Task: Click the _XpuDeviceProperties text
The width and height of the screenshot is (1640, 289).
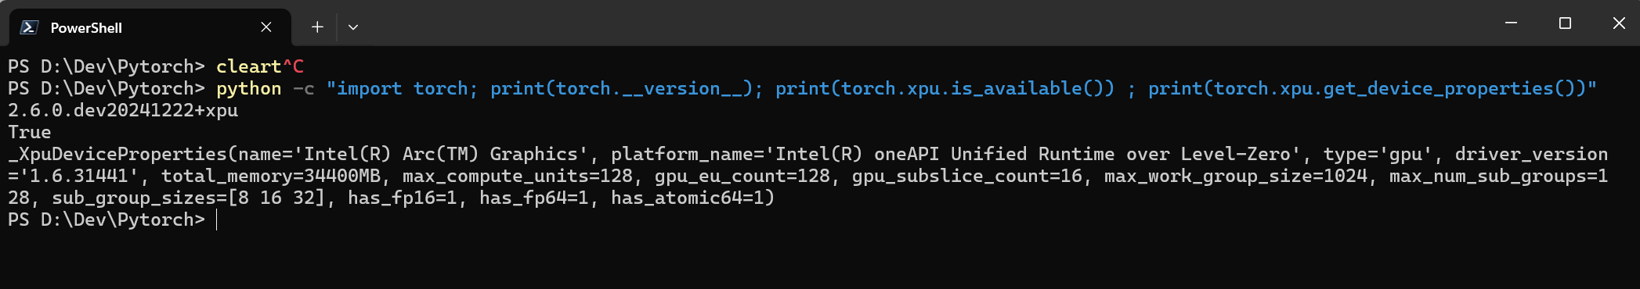Action: click(x=117, y=155)
